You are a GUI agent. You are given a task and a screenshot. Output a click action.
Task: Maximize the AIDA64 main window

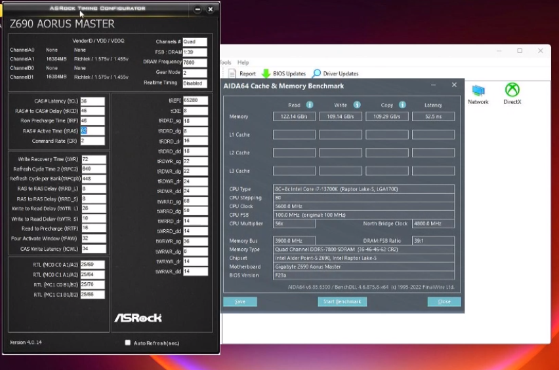(x=520, y=51)
